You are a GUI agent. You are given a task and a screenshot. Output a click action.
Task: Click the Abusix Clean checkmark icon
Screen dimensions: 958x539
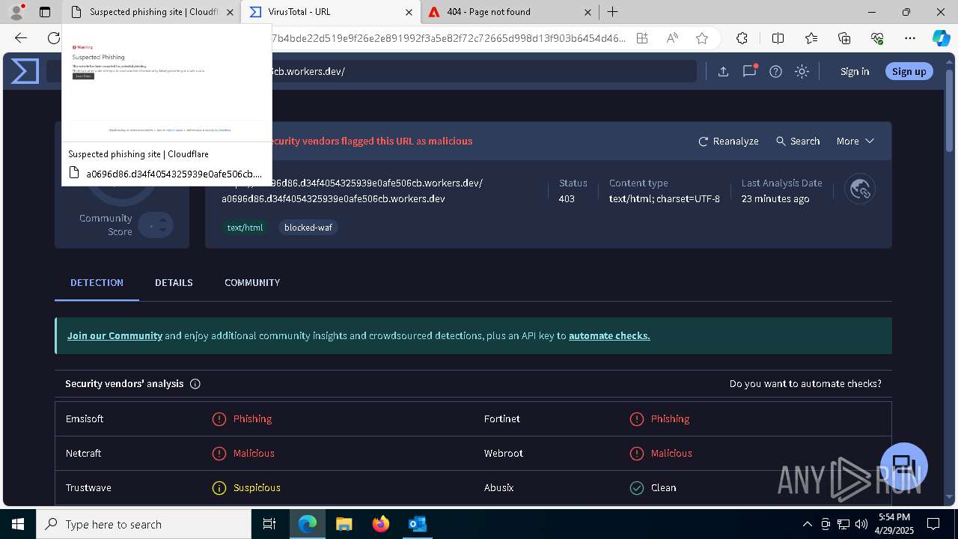[x=637, y=488]
